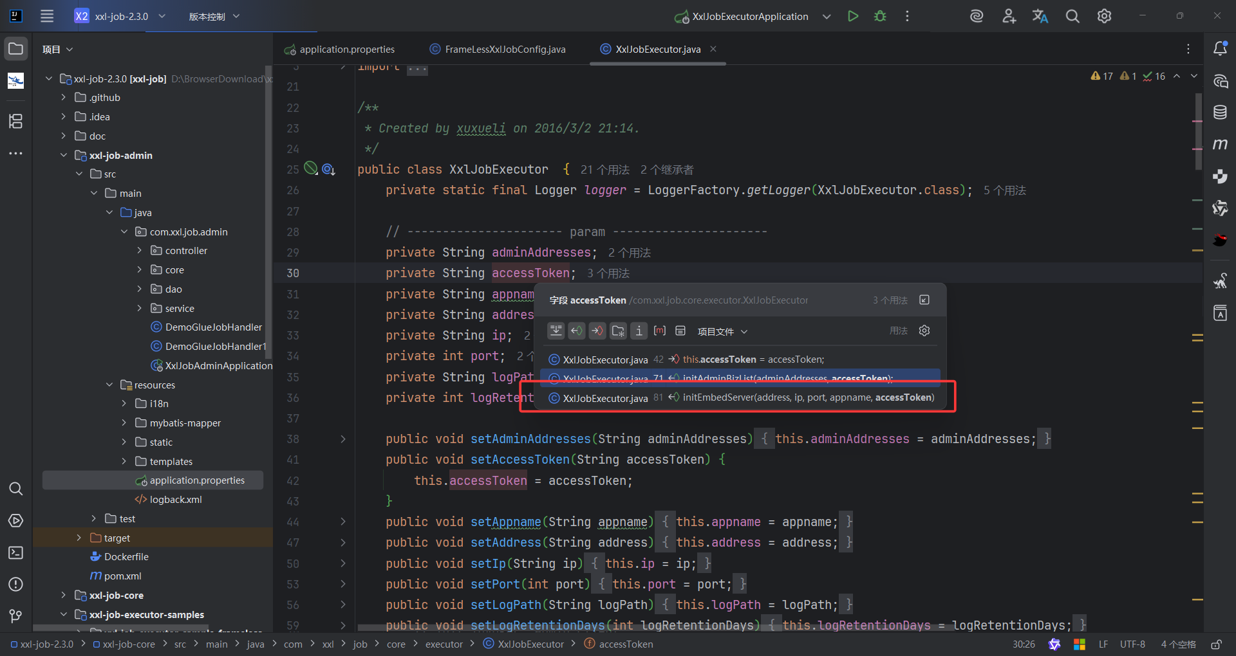Toggle group usages by directory
The image size is (1236, 656).
pyautogui.click(x=618, y=331)
